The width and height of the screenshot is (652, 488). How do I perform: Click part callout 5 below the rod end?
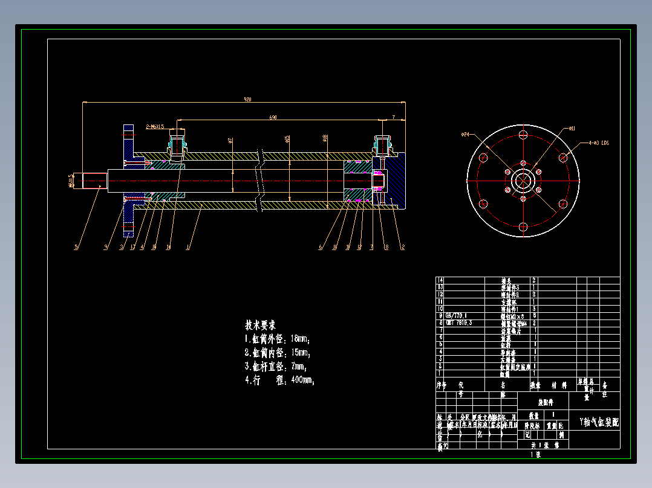coord(76,247)
